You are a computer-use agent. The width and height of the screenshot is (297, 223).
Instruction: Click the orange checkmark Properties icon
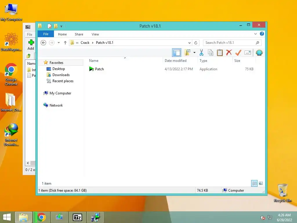[x=238, y=53]
